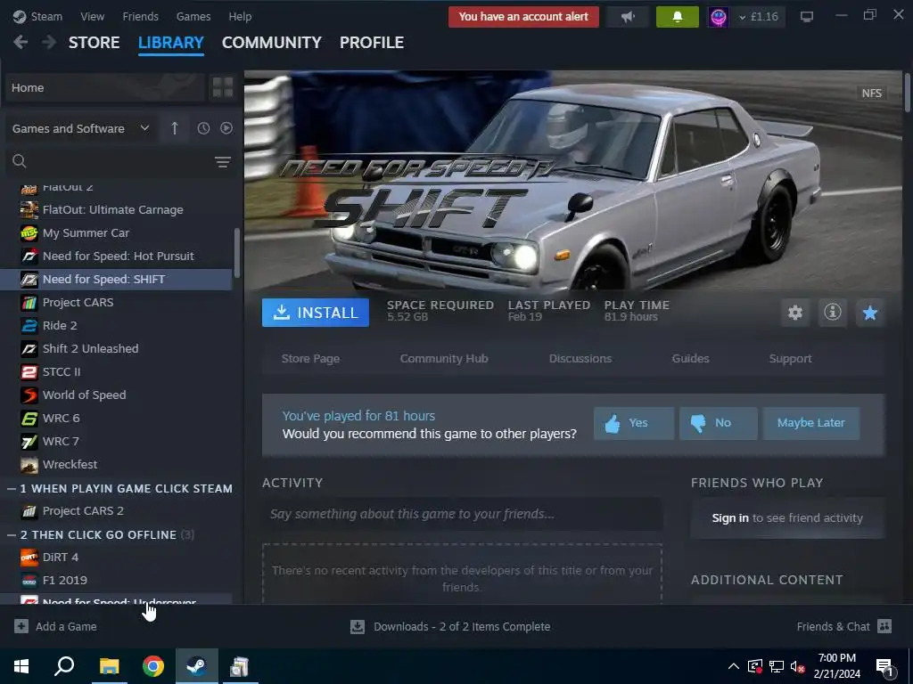This screenshot has width=913, height=684.
Task: Choose Maybe Later on the recommendation prompt
Action: [x=810, y=423]
